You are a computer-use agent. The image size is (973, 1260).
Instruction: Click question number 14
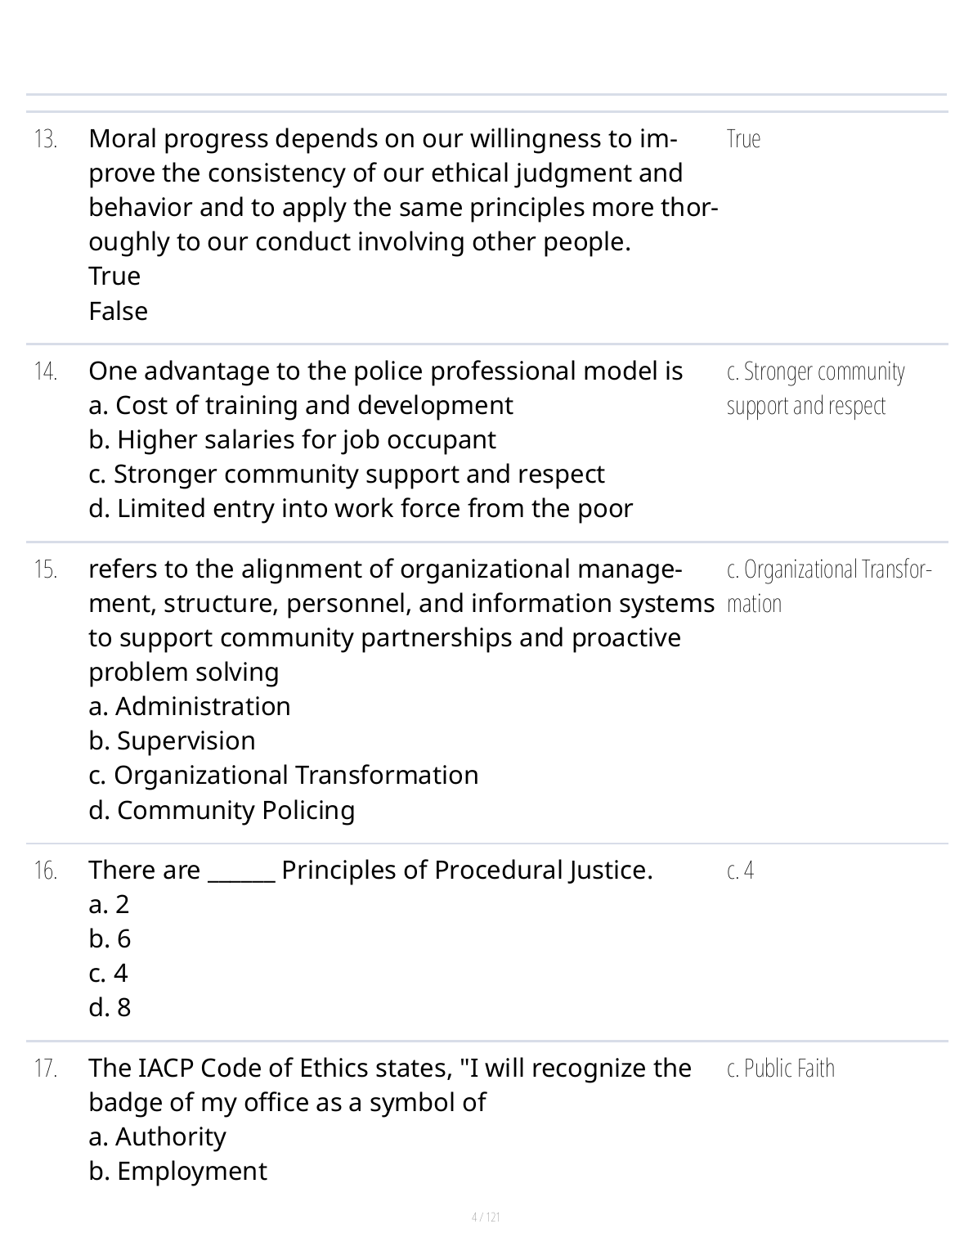pos(46,372)
